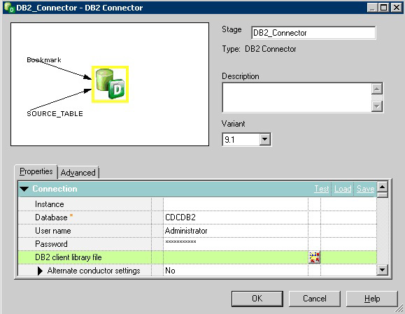405x314 pixels.
Task: Click the Instance value field
Action: point(236,204)
